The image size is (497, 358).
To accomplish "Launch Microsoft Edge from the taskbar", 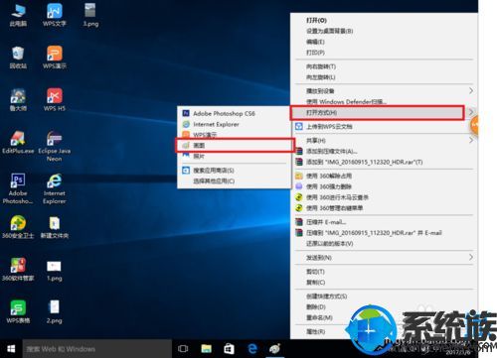I will point(252,349).
